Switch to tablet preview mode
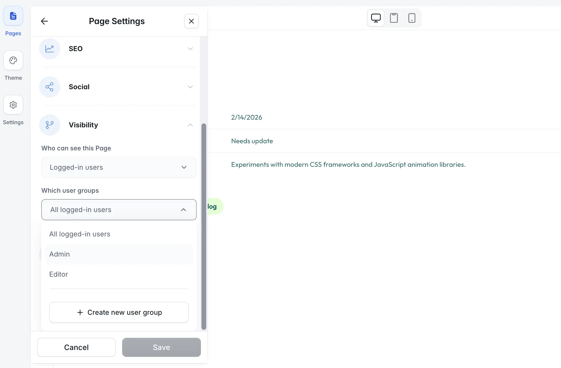The image size is (561, 368). (394, 18)
